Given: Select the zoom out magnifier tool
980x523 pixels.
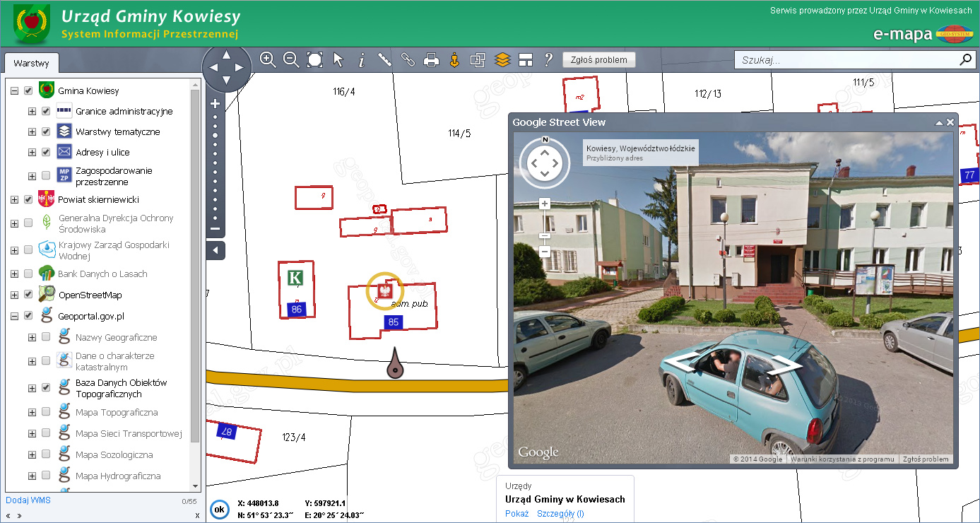Looking at the screenshot, I should (x=291, y=59).
